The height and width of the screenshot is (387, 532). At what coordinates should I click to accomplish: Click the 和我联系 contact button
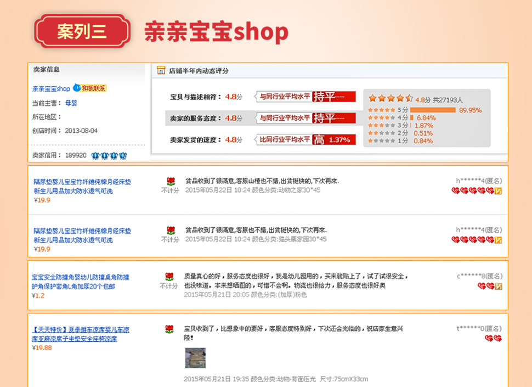click(90, 88)
